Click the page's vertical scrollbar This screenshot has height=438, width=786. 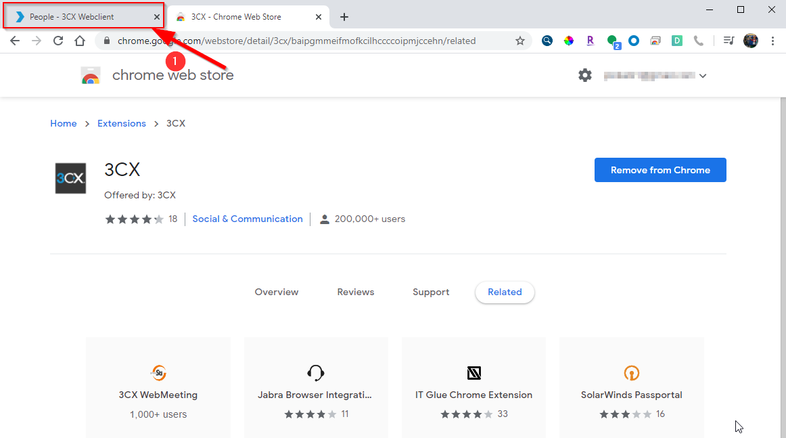coord(783,267)
